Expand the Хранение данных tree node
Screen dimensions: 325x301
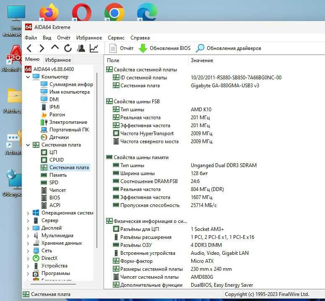tap(28, 243)
